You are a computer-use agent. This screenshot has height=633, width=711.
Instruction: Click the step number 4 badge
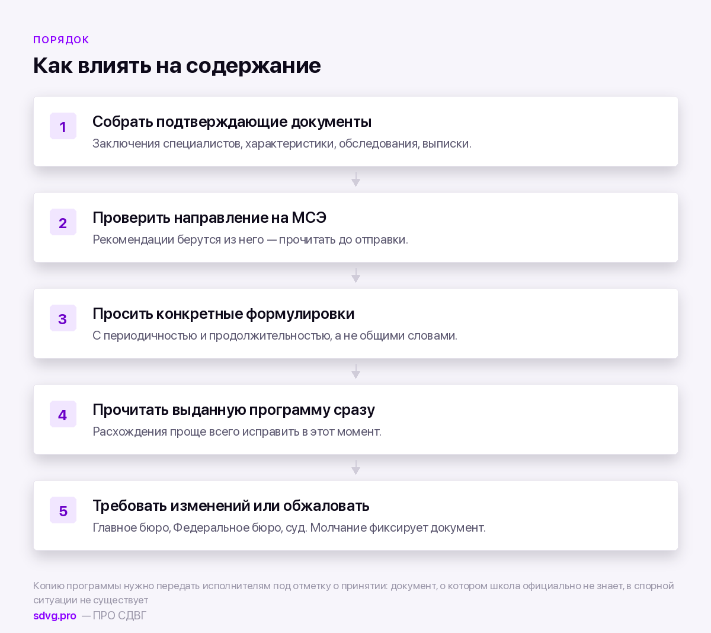63,414
